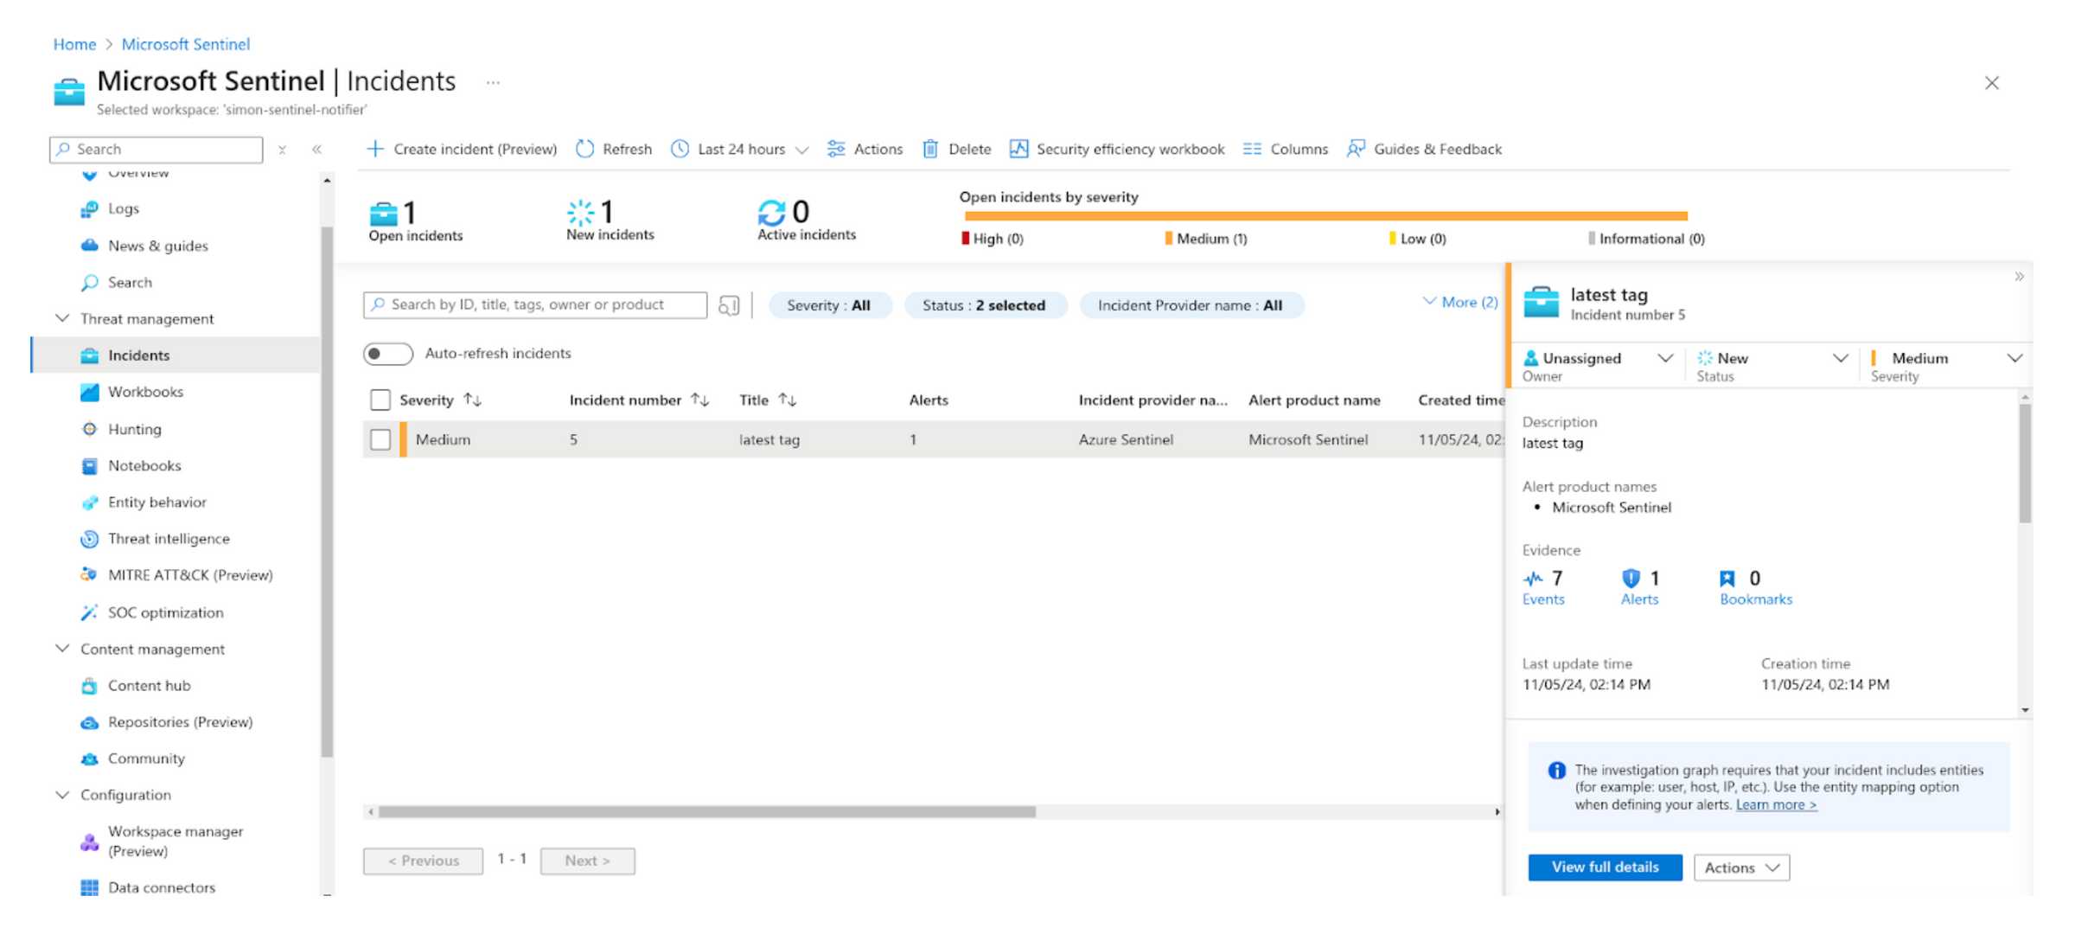Screen dimensions: 2075x928
Task: Click the MITRE ATT&CK icon
Action: [89, 574]
